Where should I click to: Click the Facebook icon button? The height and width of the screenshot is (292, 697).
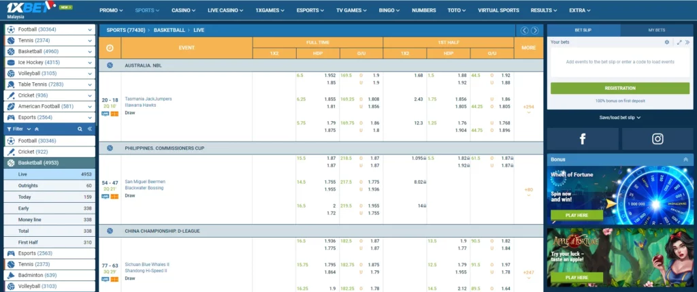(583, 139)
